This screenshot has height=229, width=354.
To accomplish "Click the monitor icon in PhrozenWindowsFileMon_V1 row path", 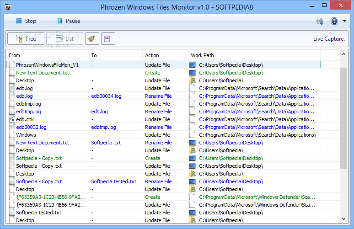I will point(192,65).
